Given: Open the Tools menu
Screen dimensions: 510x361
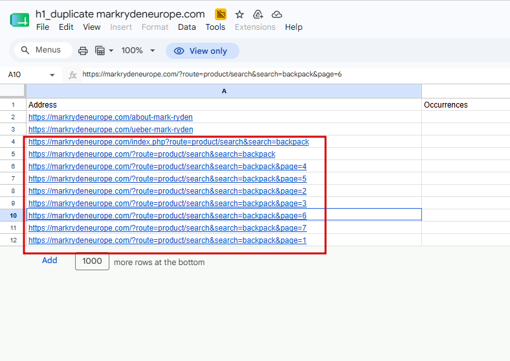Looking at the screenshot, I should (215, 27).
